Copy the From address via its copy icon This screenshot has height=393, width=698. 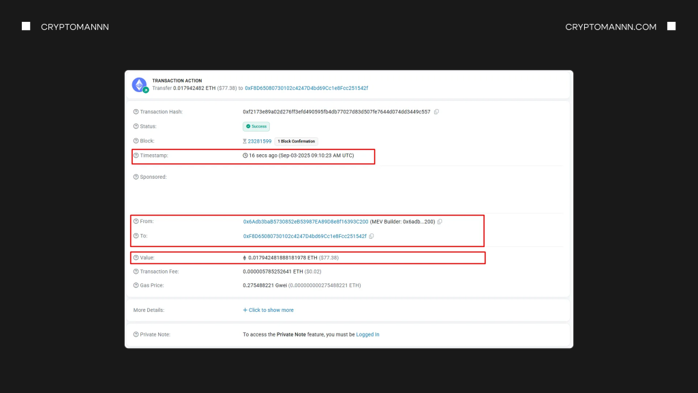point(439,222)
